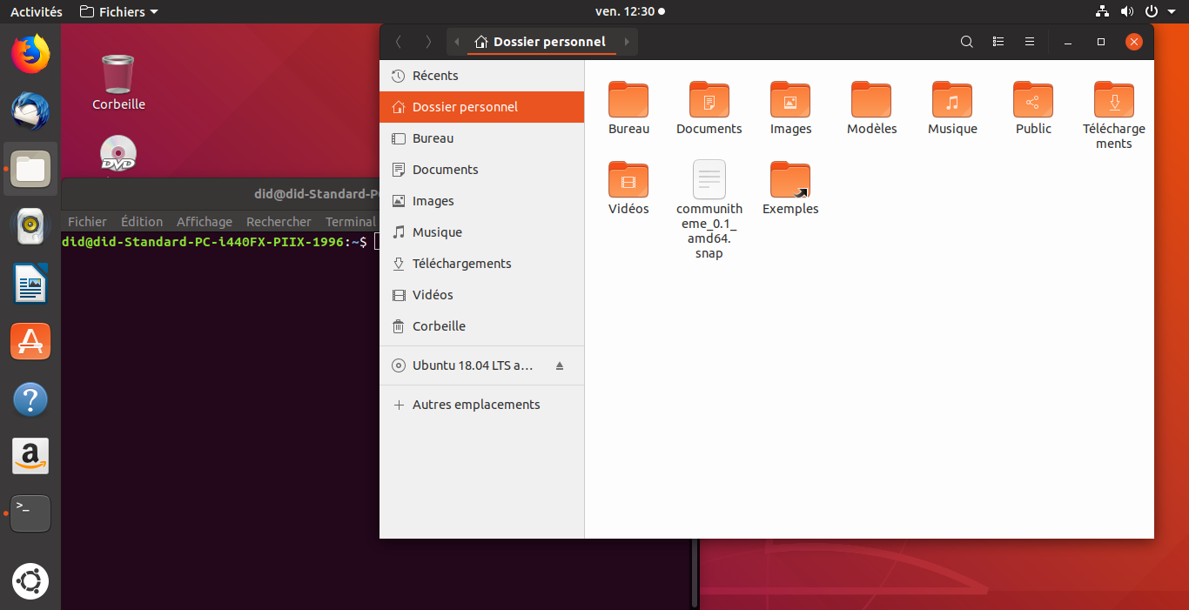Eject the Ubuntu 18.04 LTS volume

tap(560, 365)
